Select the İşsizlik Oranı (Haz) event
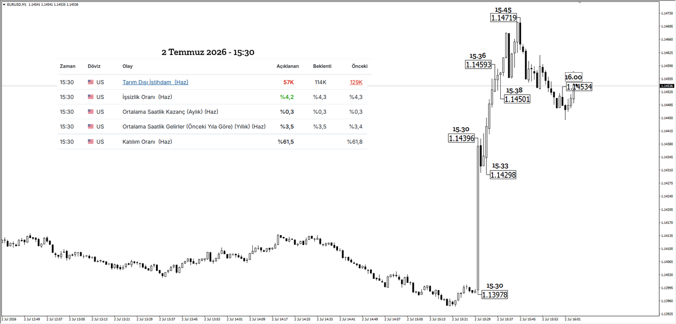 [x=147, y=97]
